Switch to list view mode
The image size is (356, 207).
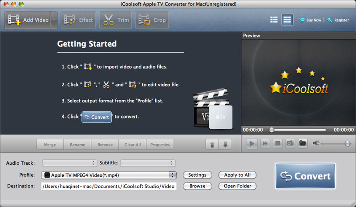[x=274, y=20]
